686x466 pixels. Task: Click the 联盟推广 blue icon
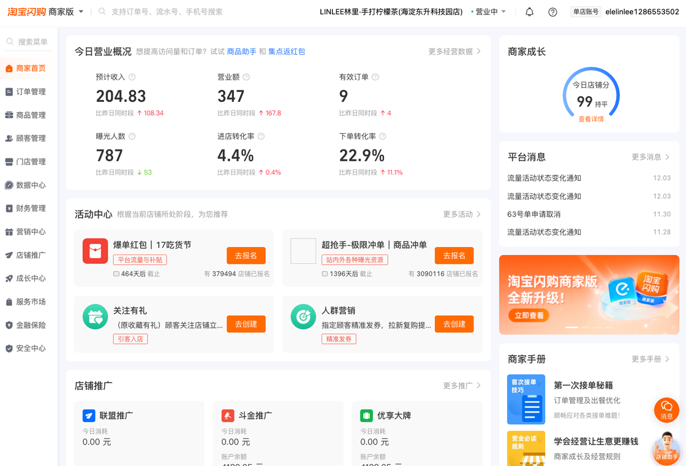[x=89, y=416]
